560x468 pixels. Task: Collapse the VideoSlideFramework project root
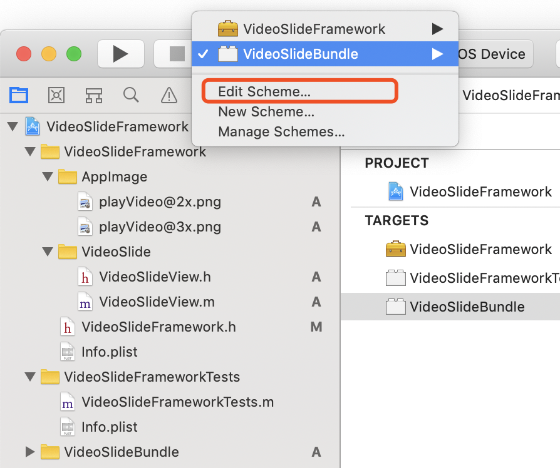point(13,126)
